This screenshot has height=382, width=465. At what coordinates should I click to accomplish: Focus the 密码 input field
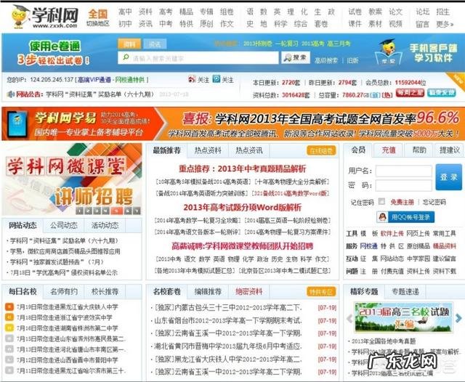point(404,185)
